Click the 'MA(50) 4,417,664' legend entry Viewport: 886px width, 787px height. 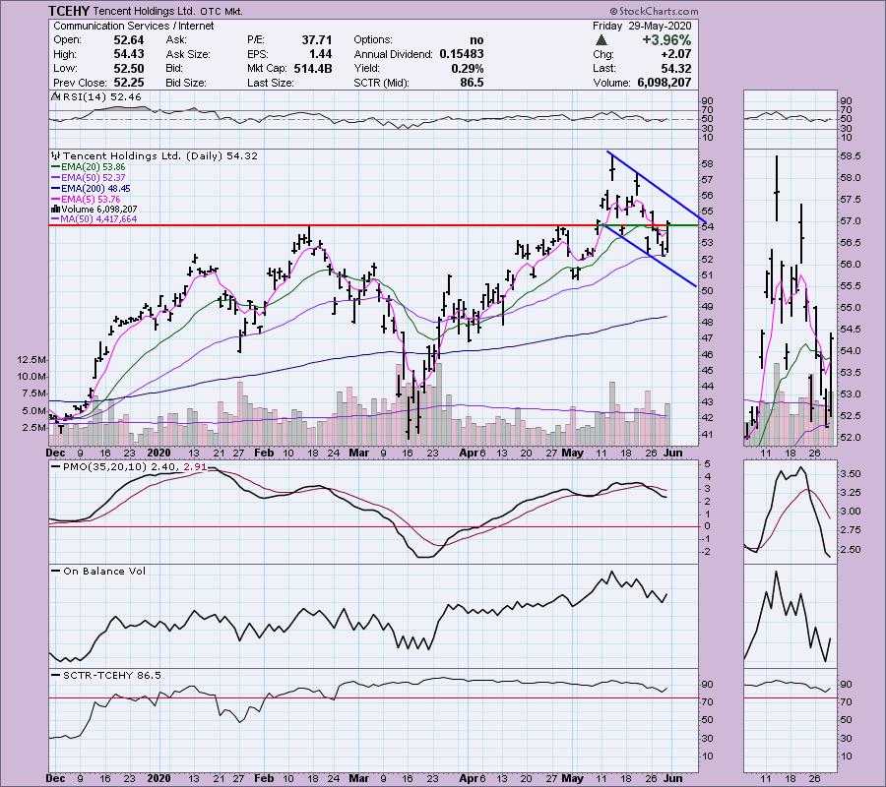98,219
